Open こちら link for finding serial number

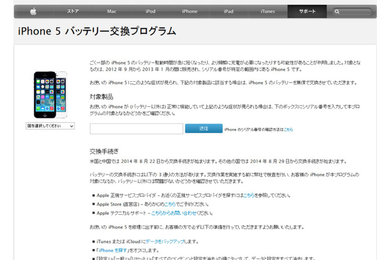[x=288, y=129]
